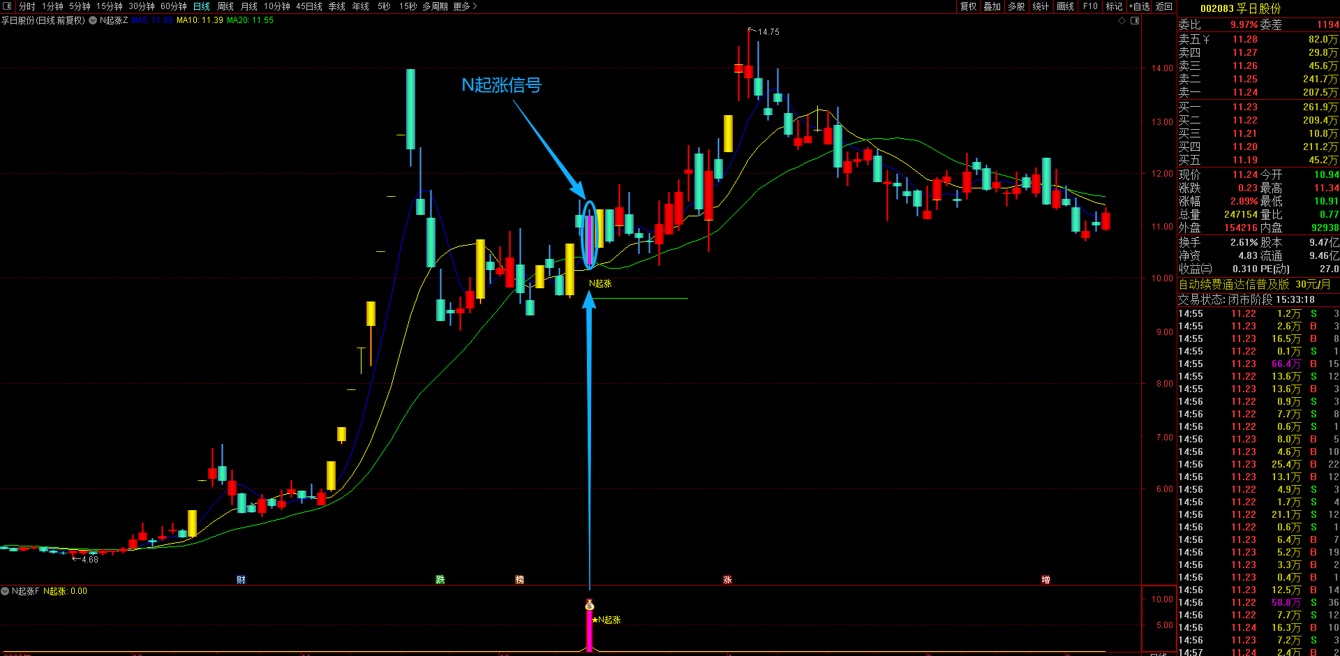Click the 卖一 price 11.24

click(1245, 92)
